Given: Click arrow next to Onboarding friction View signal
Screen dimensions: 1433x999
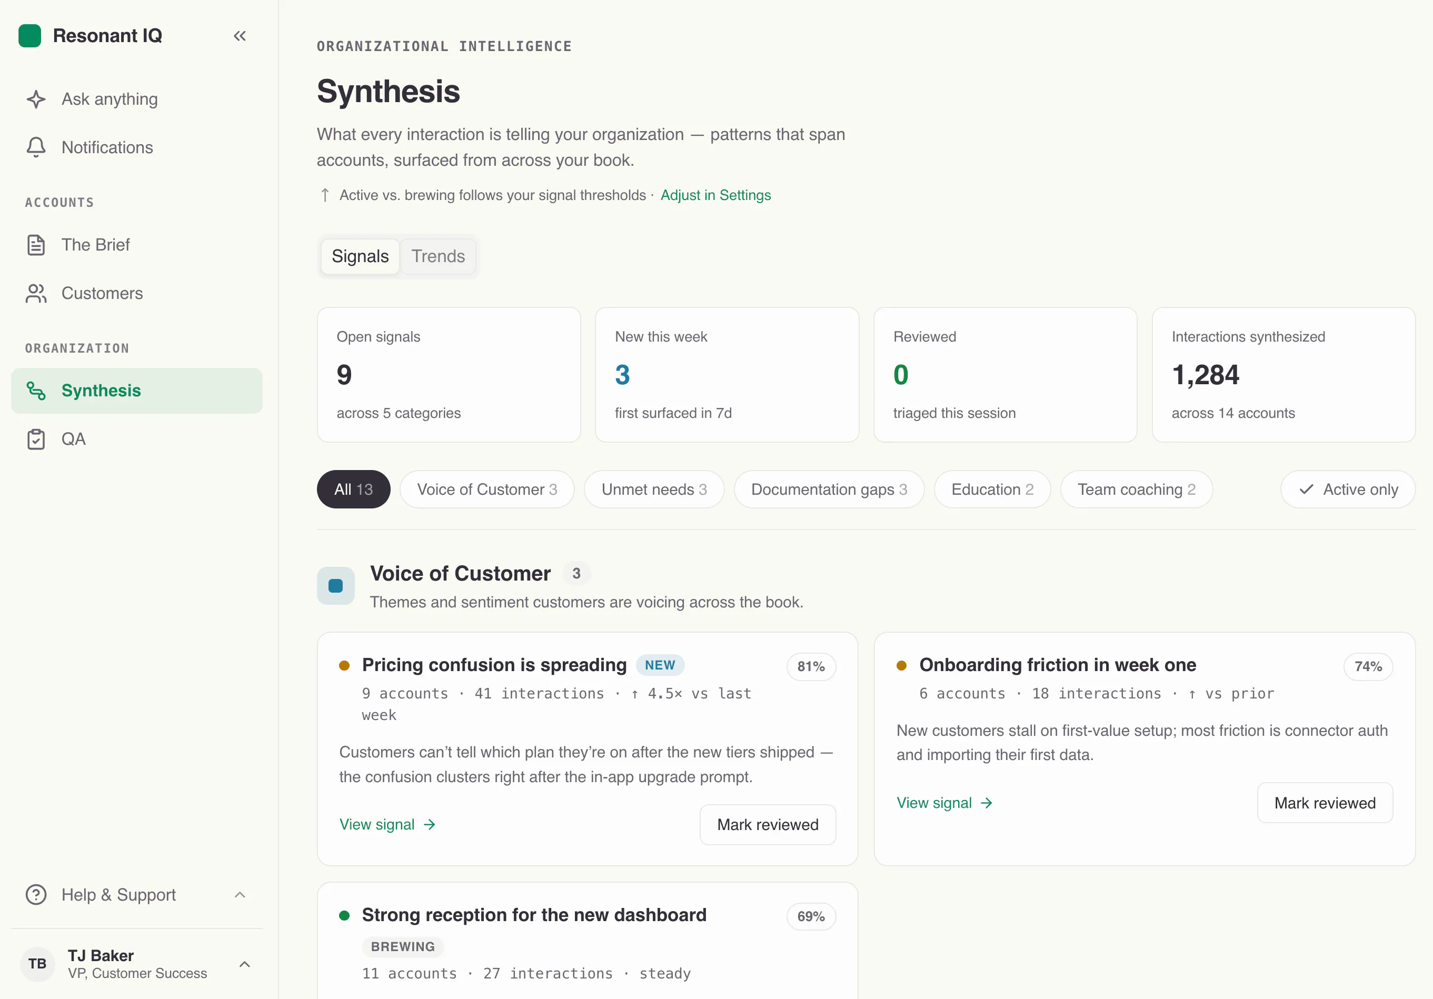Looking at the screenshot, I should 986,803.
